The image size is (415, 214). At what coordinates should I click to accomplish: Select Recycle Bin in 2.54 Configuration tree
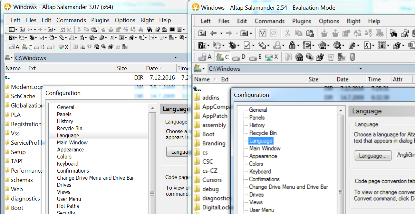(263, 133)
